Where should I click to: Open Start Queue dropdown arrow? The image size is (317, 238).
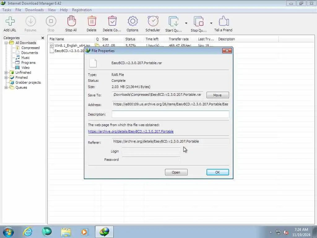click(186, 23)
